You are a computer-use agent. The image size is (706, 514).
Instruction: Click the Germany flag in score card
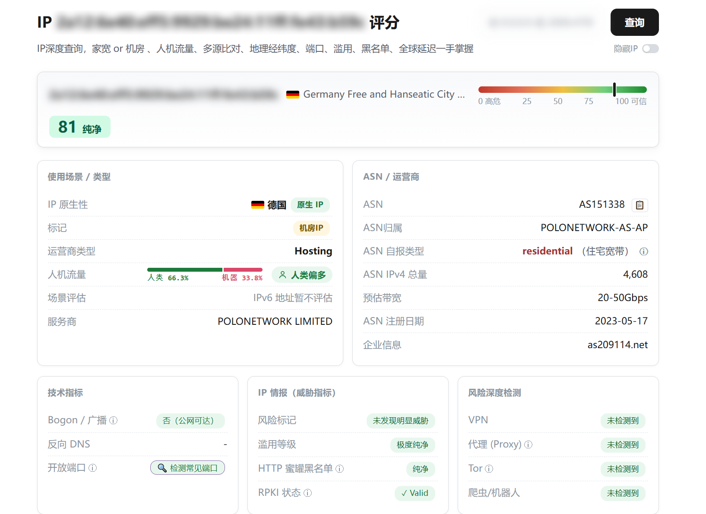tap(293, 94)
